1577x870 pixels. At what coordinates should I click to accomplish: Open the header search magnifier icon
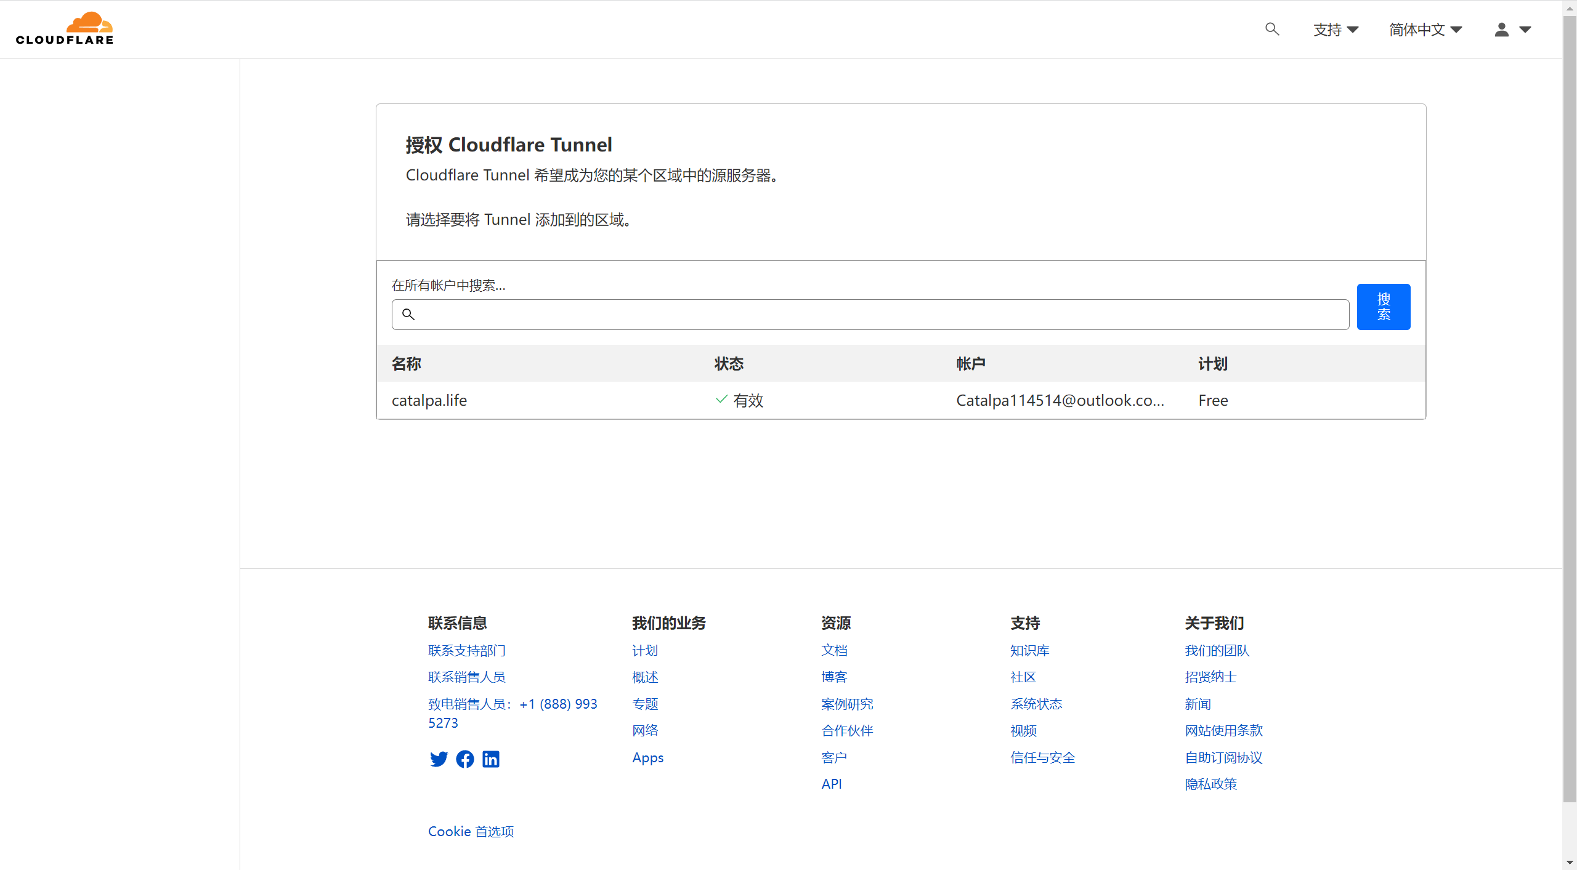tap(1272, 29)
